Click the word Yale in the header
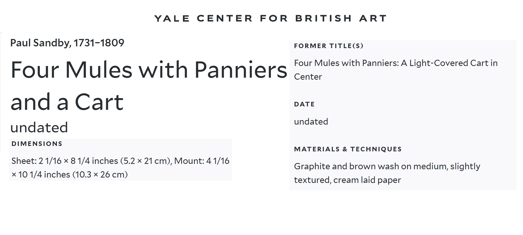The height and width of the screenshot is (235, 523). click(172, 18)
